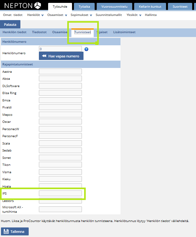Click the PersonecF input field
196x237 pixels.
point(61,136)
